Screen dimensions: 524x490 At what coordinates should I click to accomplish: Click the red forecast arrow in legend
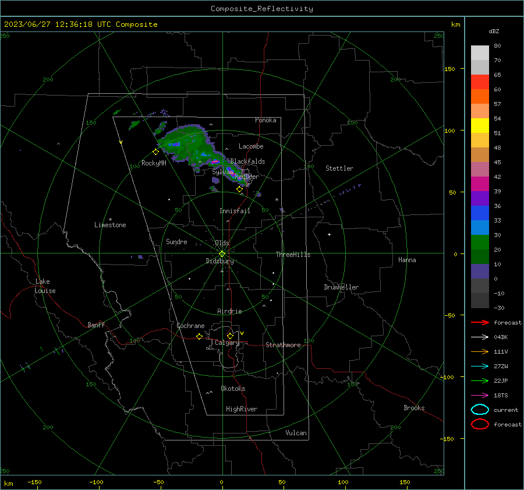coord(480,322)
